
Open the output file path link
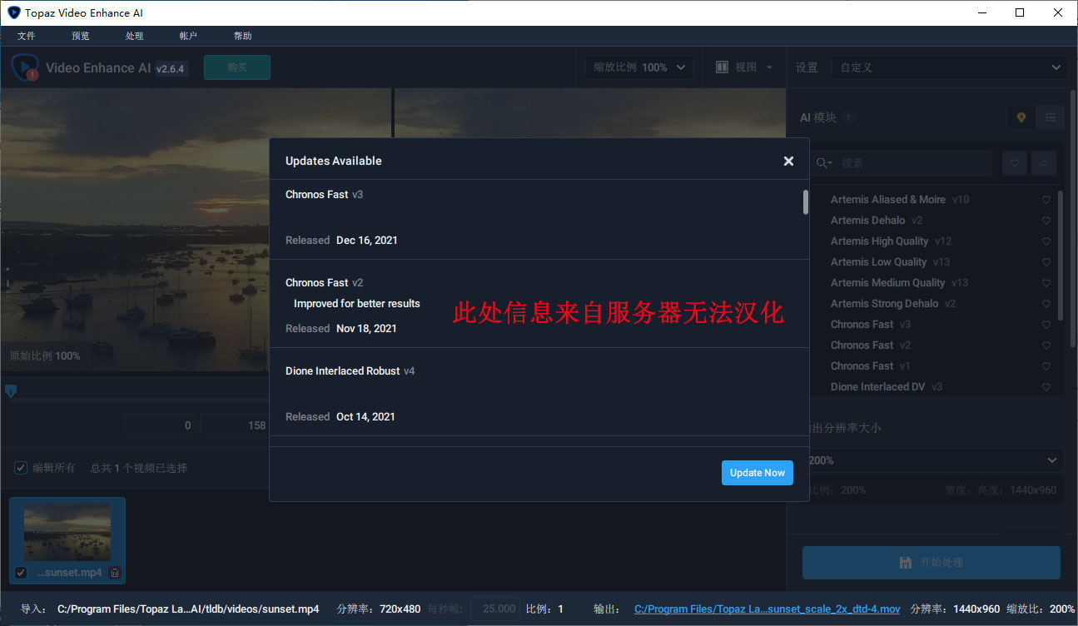(767, 609)
